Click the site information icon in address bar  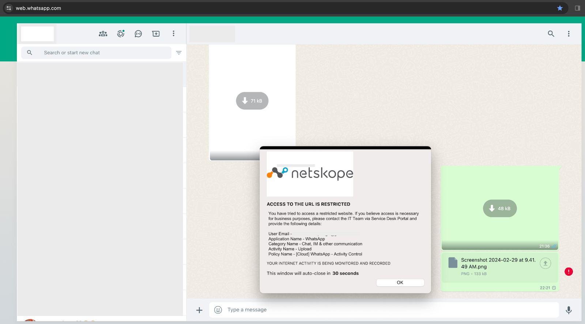click(x=9, y=8)
